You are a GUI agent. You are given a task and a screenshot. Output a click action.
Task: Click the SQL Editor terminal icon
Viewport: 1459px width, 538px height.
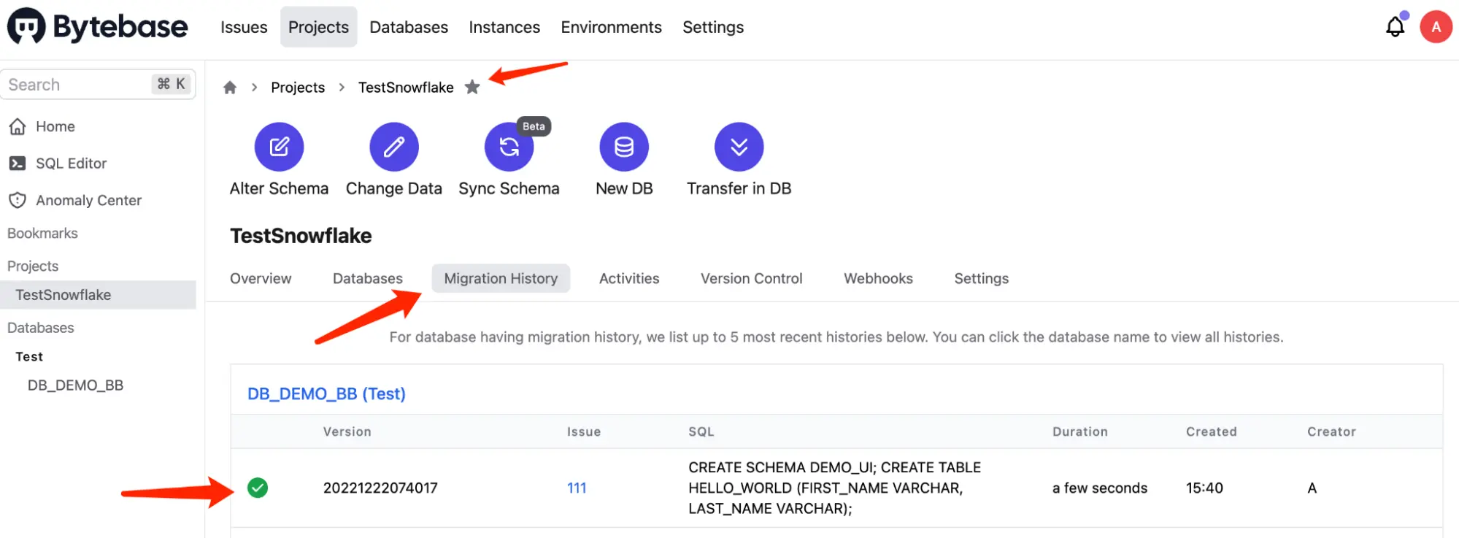coord(18,164)
